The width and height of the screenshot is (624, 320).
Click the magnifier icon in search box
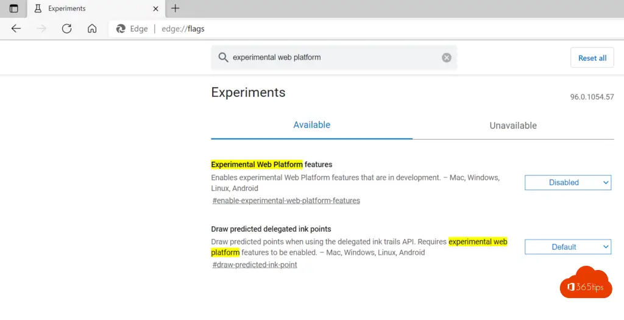[x=223, y=57]
